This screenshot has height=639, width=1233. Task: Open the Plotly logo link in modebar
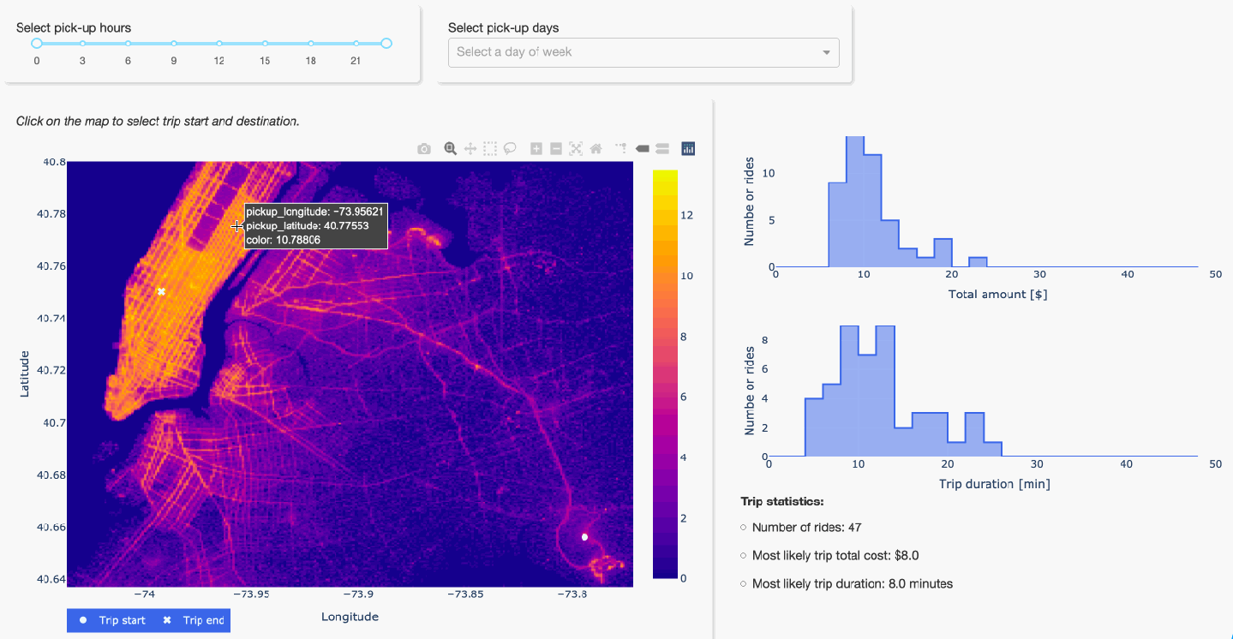(x=688, y=149)
